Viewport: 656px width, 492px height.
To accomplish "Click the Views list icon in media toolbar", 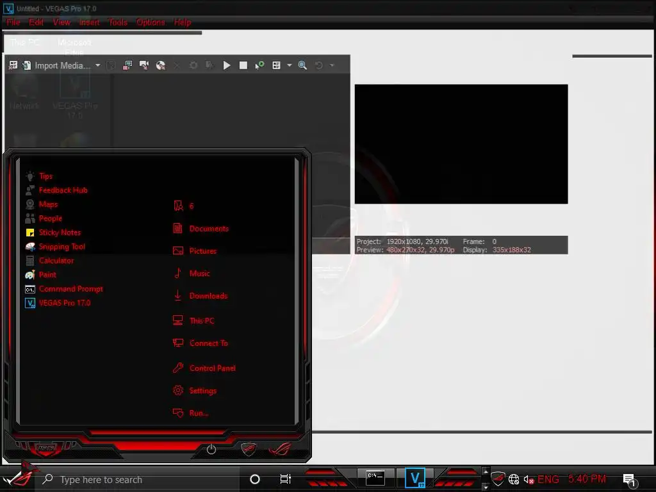I will click(x=277, y=65).
